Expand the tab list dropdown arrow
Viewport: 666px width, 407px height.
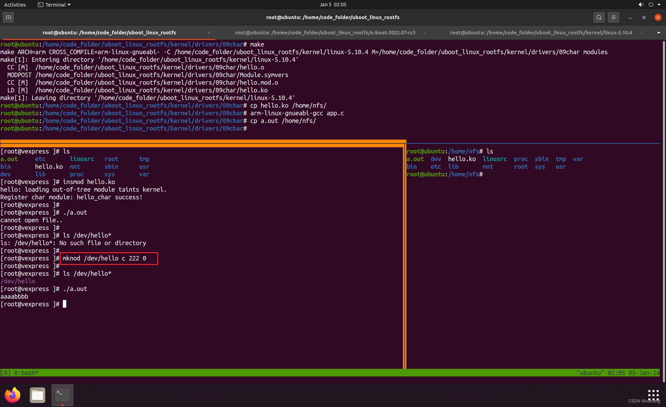[x=658, y=33]
